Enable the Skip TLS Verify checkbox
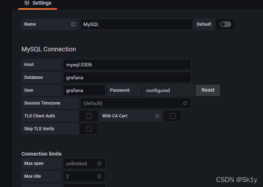 [x=89, y=129]
